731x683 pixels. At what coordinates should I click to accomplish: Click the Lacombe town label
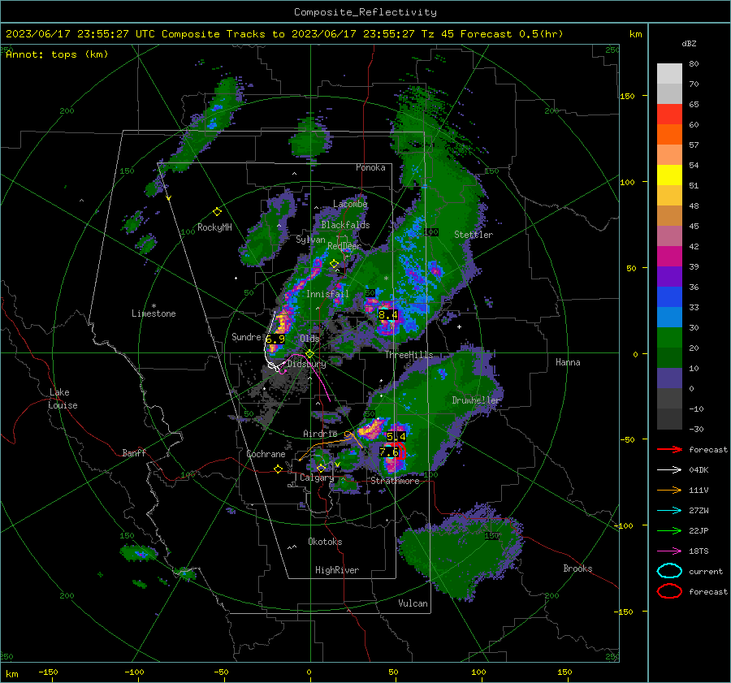pos(350,204)
